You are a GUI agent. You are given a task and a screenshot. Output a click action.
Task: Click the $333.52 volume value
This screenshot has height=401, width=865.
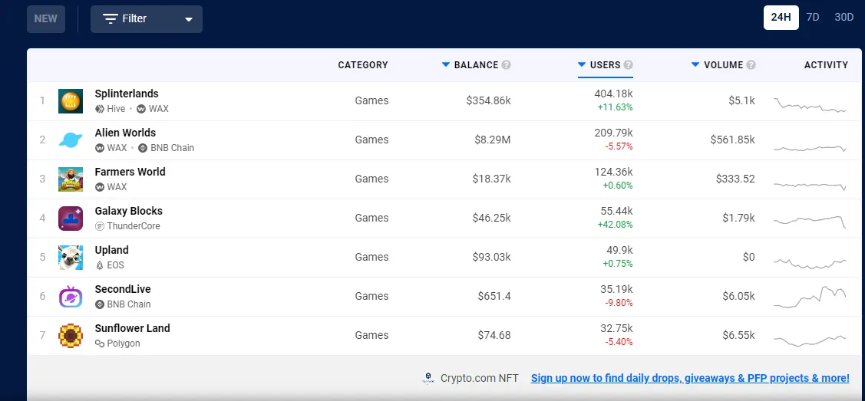735,179
